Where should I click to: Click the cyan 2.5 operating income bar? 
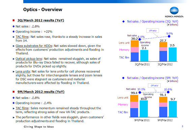coord(172,54)
